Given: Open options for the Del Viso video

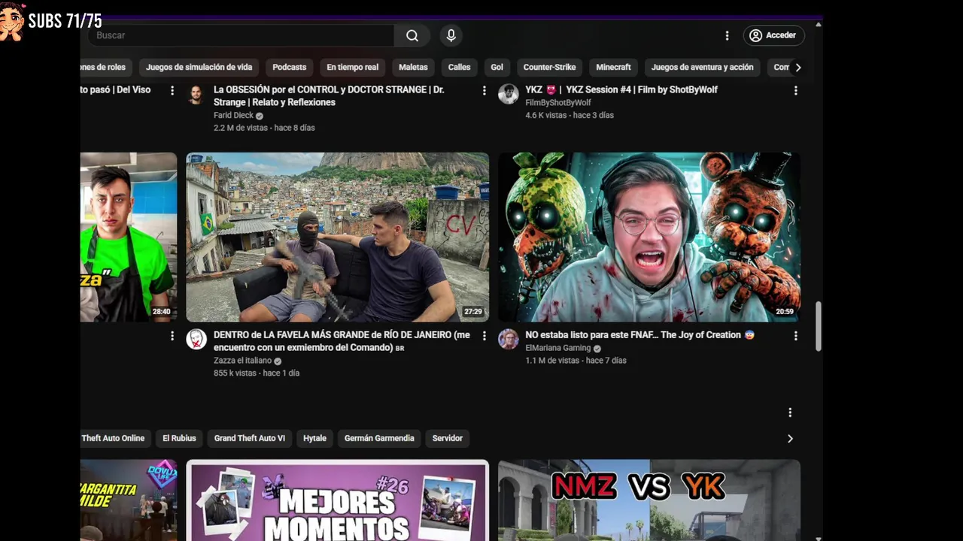Looking at the screenshot, I should coord(172,90).
